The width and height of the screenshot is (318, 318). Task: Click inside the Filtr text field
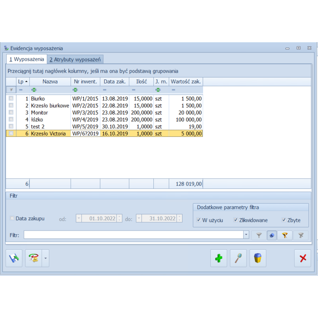(x=133, y=235)
